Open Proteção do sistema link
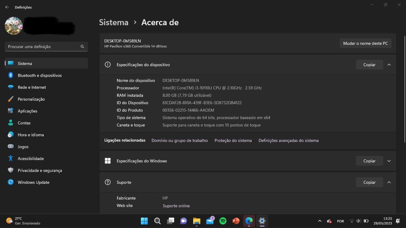 click(233, 140)
